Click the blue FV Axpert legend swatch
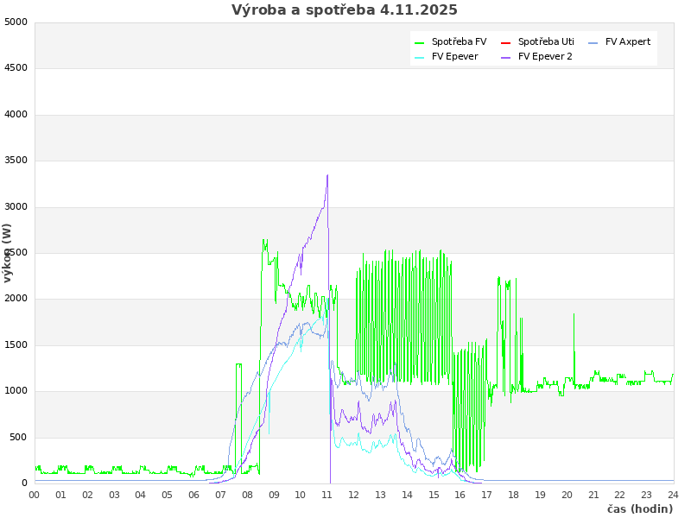This screenshot has width=691, height=518. click(593, 42)
